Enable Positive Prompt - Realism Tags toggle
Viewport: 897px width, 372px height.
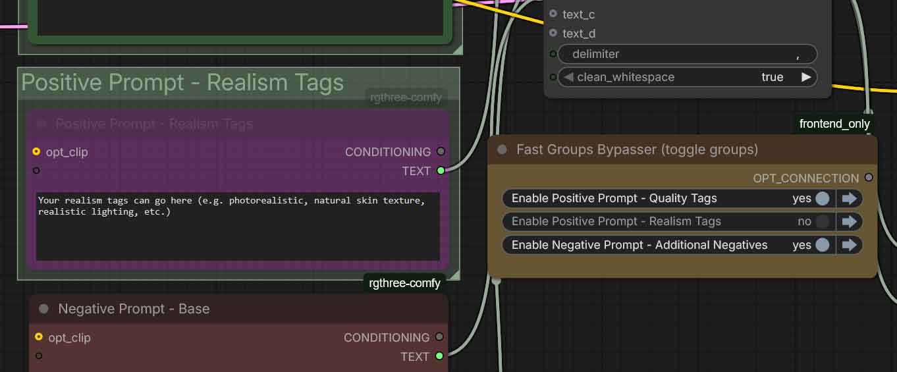(x=822, y=222)
